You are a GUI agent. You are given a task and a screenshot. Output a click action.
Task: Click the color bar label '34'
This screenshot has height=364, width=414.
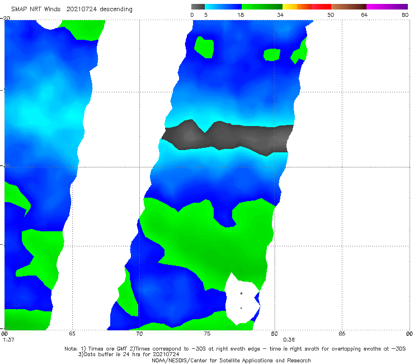(280, 15)
